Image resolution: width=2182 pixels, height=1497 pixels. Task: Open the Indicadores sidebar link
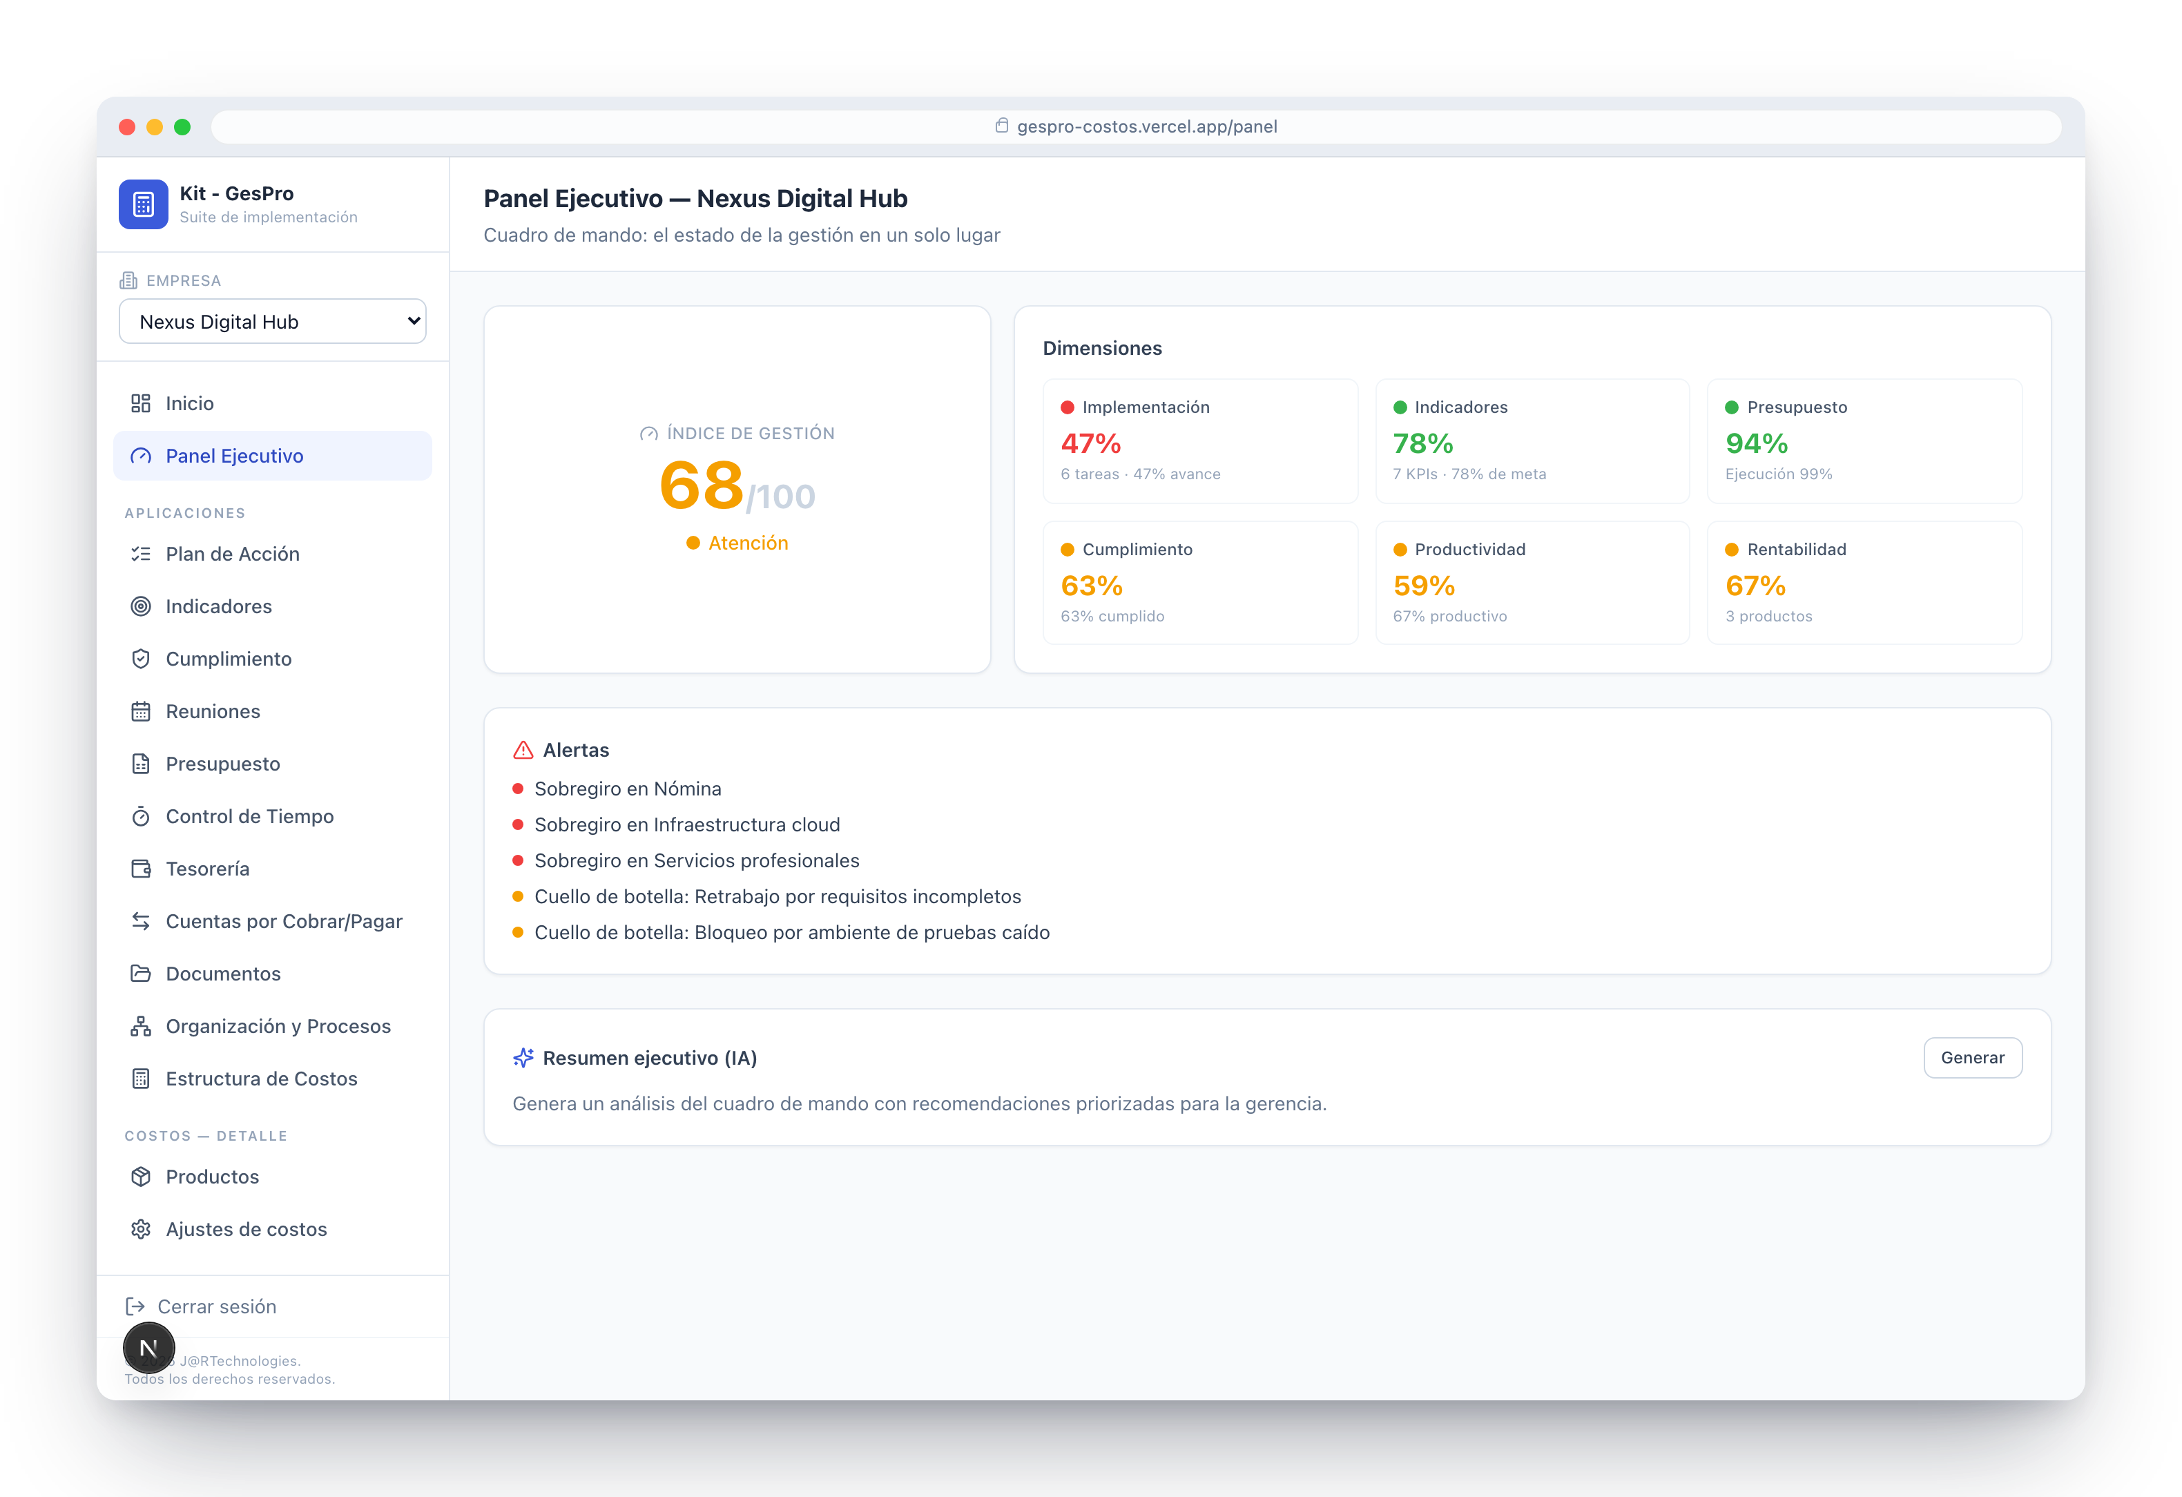point(272,607)
